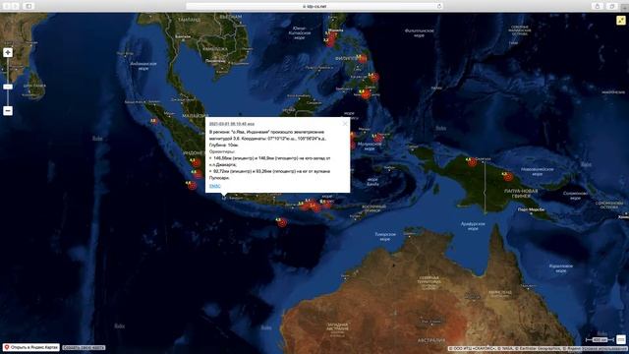Click the Тиморское море label

tap(385, 236)
